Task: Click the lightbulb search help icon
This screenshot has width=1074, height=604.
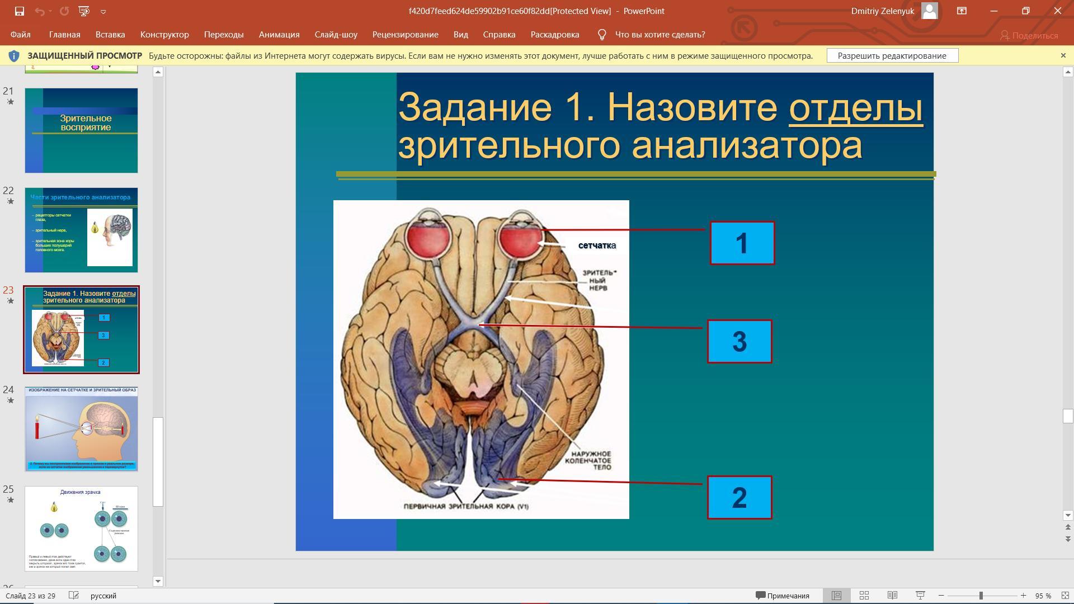Action: click(x=602, y=35)
